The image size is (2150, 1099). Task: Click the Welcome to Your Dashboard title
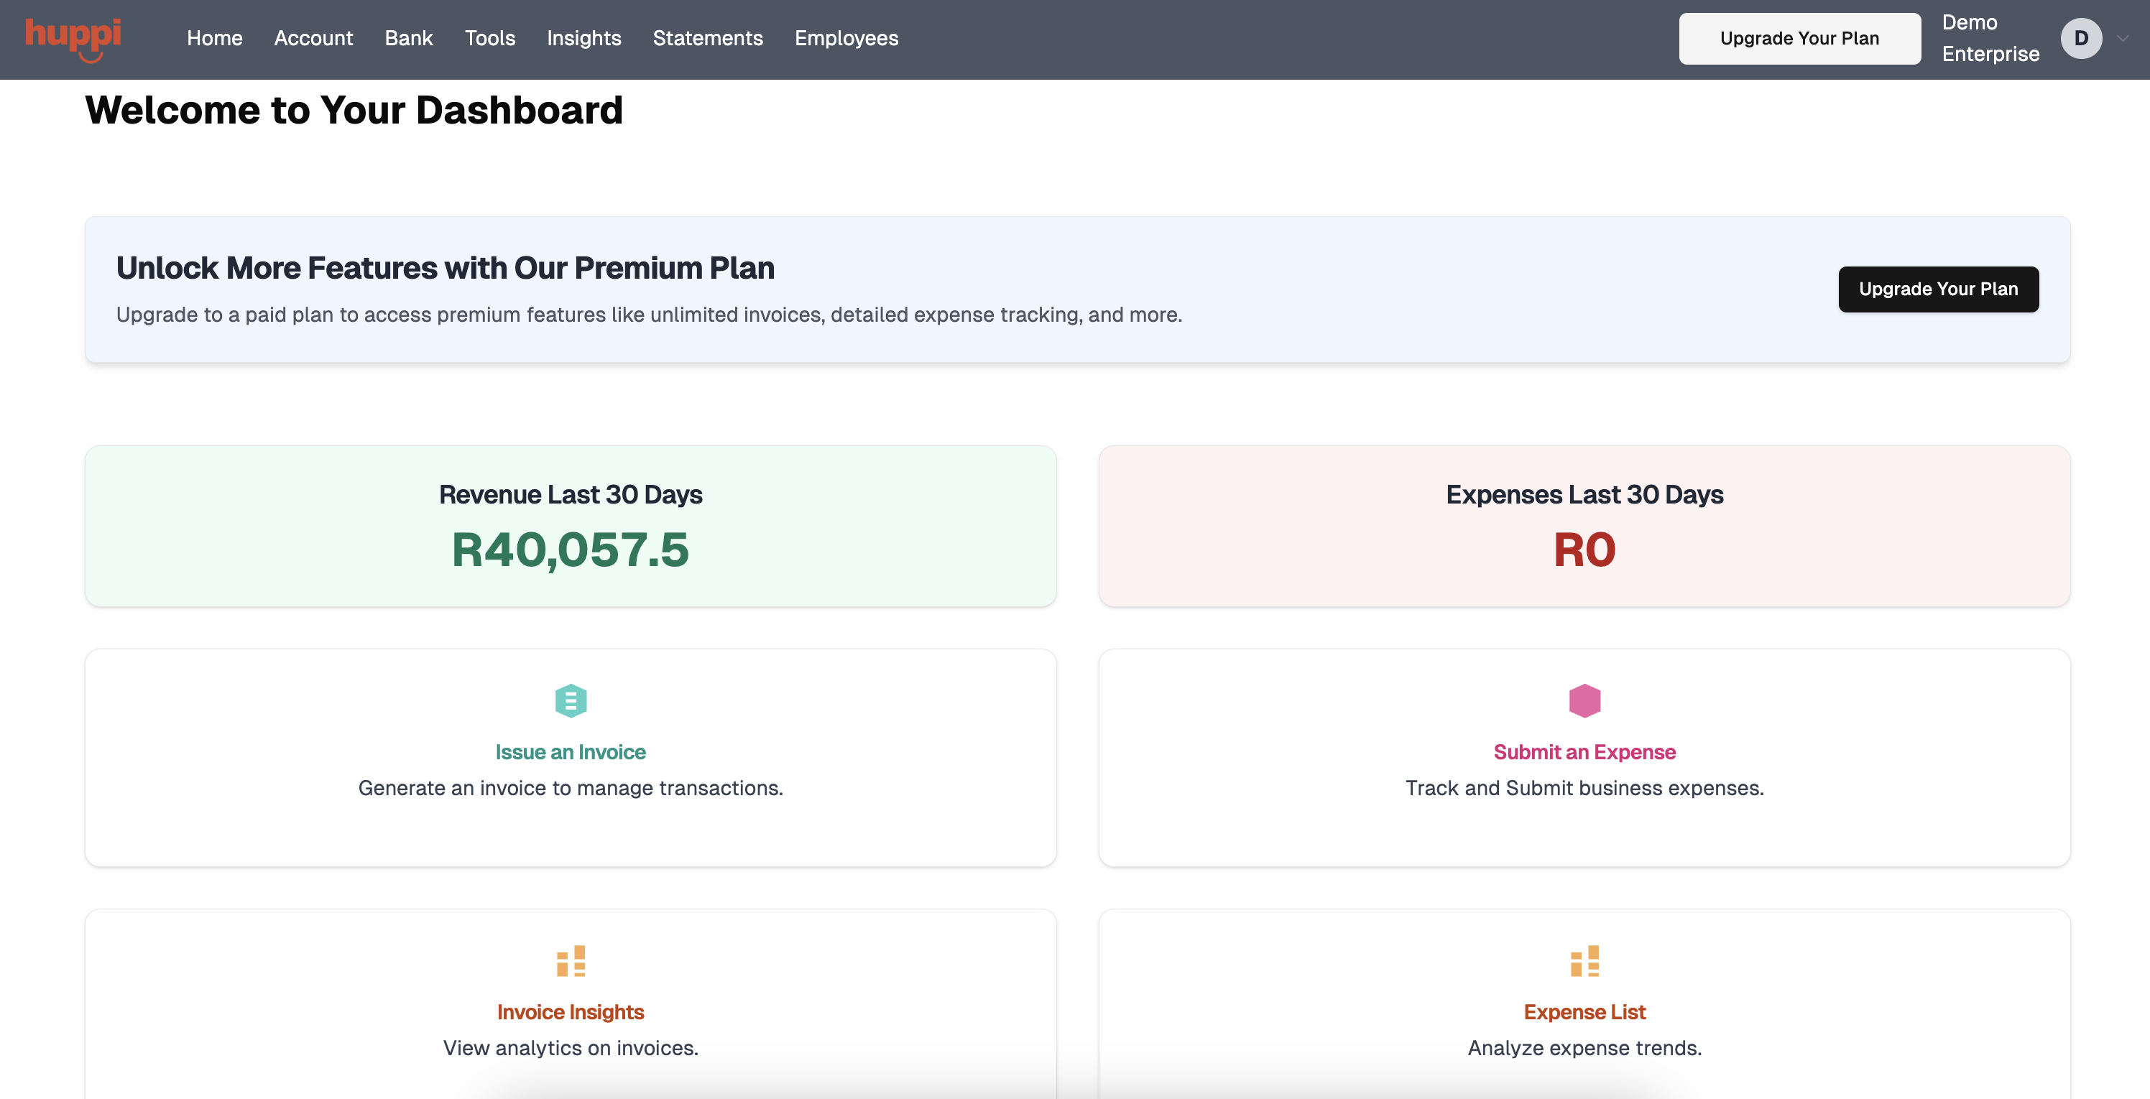pos(354,110)
